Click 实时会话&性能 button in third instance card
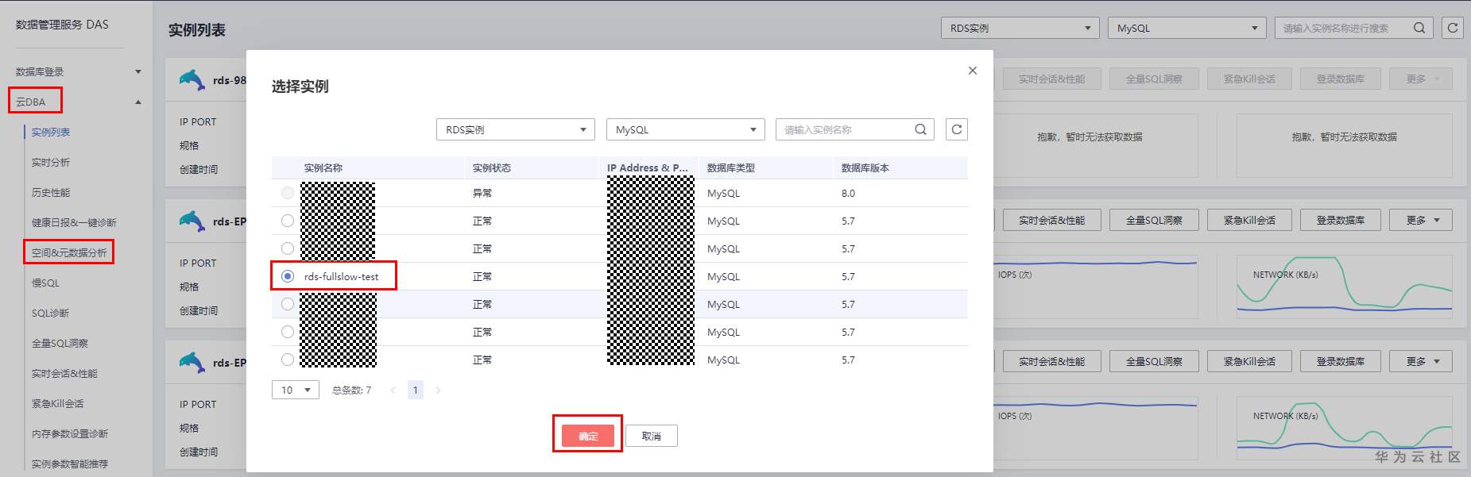The height and width of the screenshot is (477, 1471). [x=1051, y=361]
